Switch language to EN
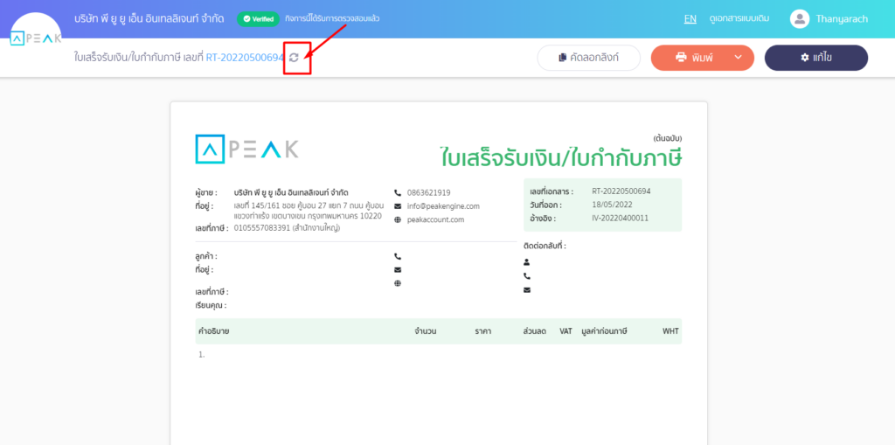895x445 pixels. coord(690,19)
